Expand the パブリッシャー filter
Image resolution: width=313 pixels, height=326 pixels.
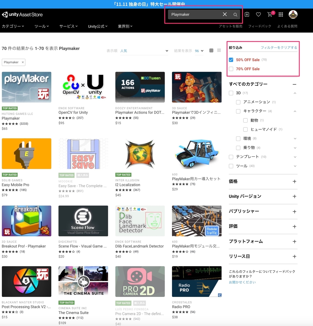(295, 212)
